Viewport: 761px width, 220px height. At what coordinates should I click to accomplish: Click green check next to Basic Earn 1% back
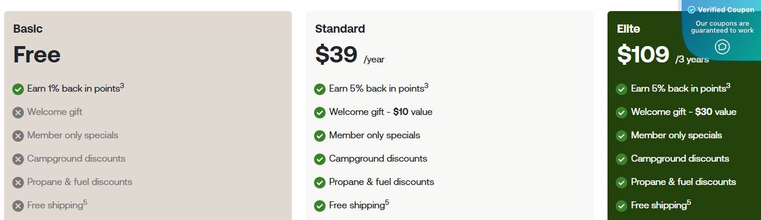18,89
